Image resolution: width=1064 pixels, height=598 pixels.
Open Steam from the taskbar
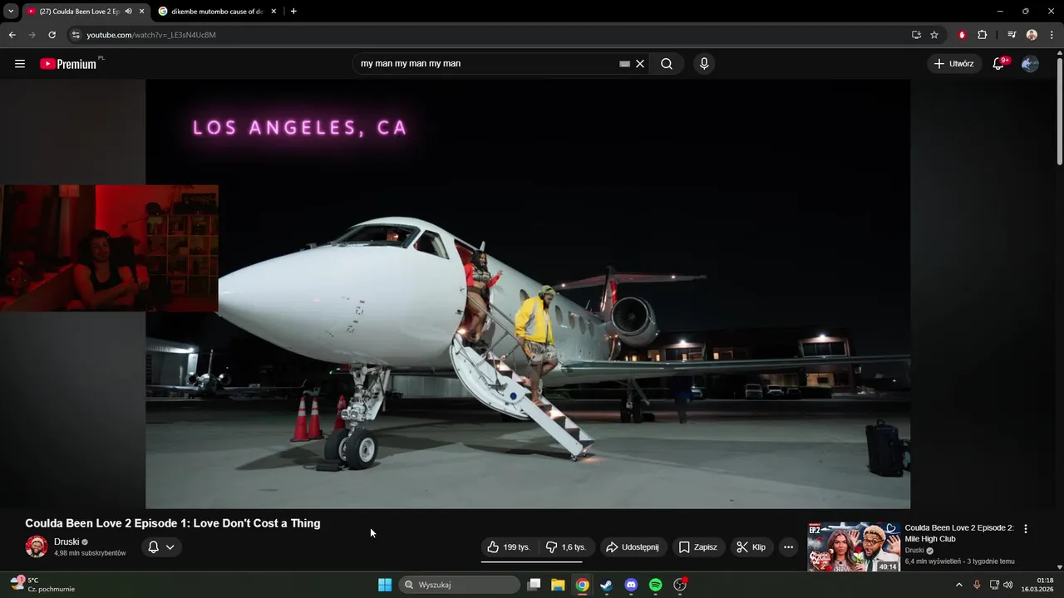[607, 585]
